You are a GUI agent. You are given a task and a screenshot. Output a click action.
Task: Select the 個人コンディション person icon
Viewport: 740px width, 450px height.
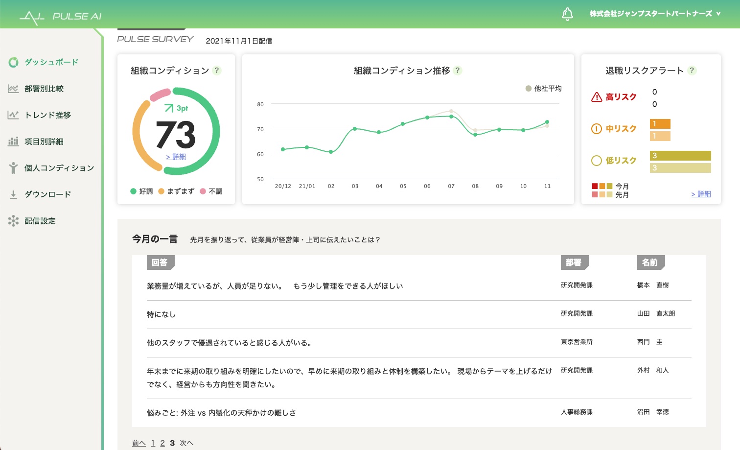13,168
